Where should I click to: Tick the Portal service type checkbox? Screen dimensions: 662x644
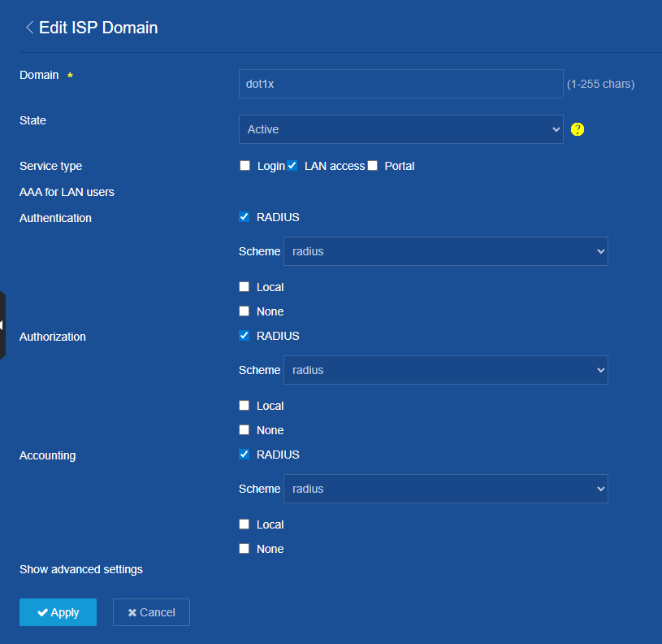click(x=373, y=166)
